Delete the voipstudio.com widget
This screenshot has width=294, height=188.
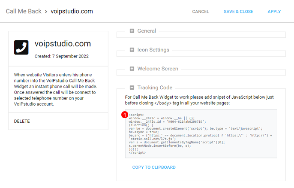click(22, 121)
